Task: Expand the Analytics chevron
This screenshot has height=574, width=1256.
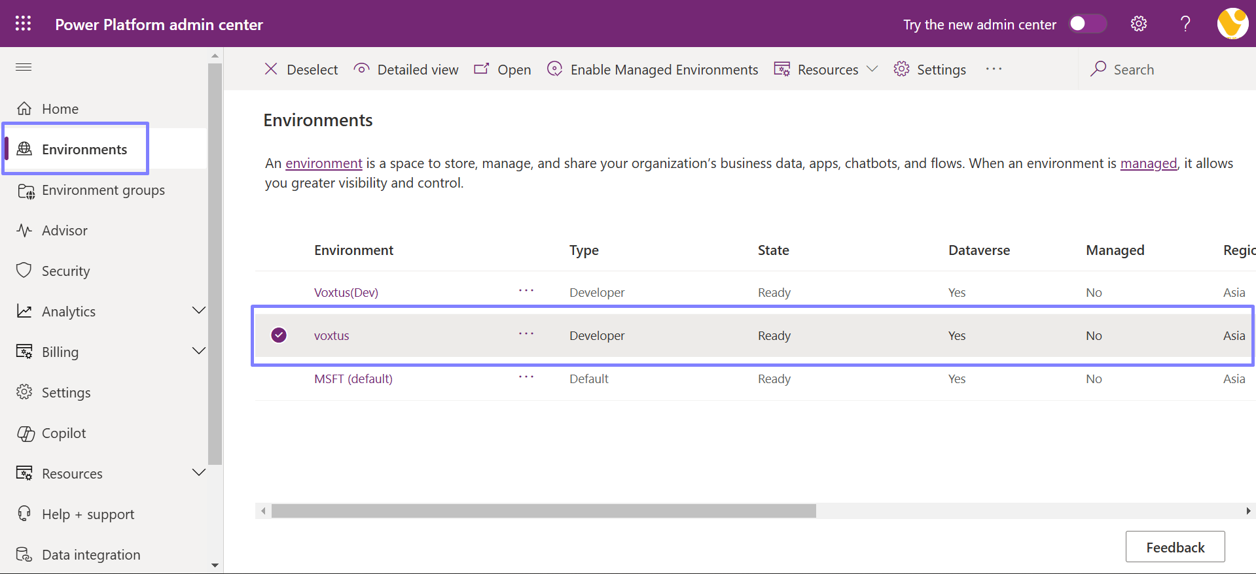Action: click(199, 311)
